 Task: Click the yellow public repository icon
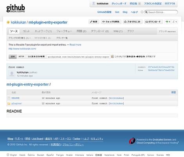[8, 22]
